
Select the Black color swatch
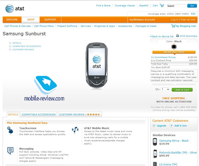(x=174, y=47)
